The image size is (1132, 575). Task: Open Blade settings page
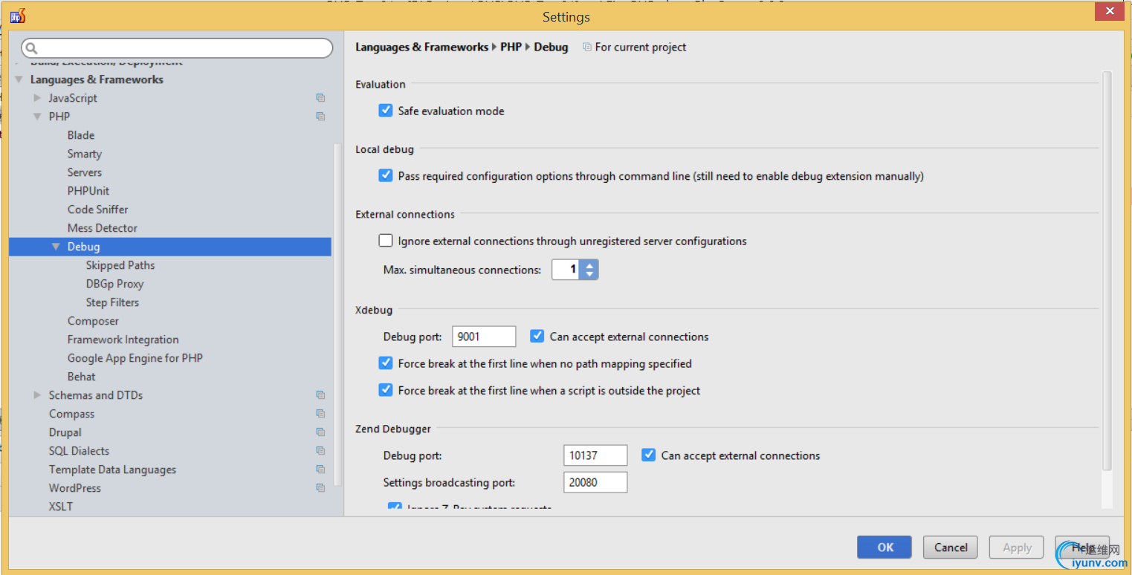click(81, 135)
